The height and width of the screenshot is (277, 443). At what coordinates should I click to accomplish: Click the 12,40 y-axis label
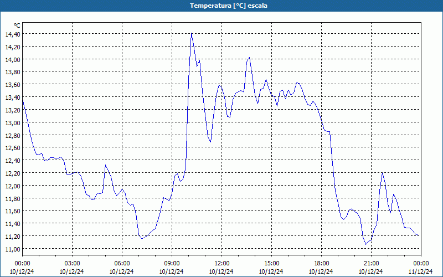click(13, 161)
